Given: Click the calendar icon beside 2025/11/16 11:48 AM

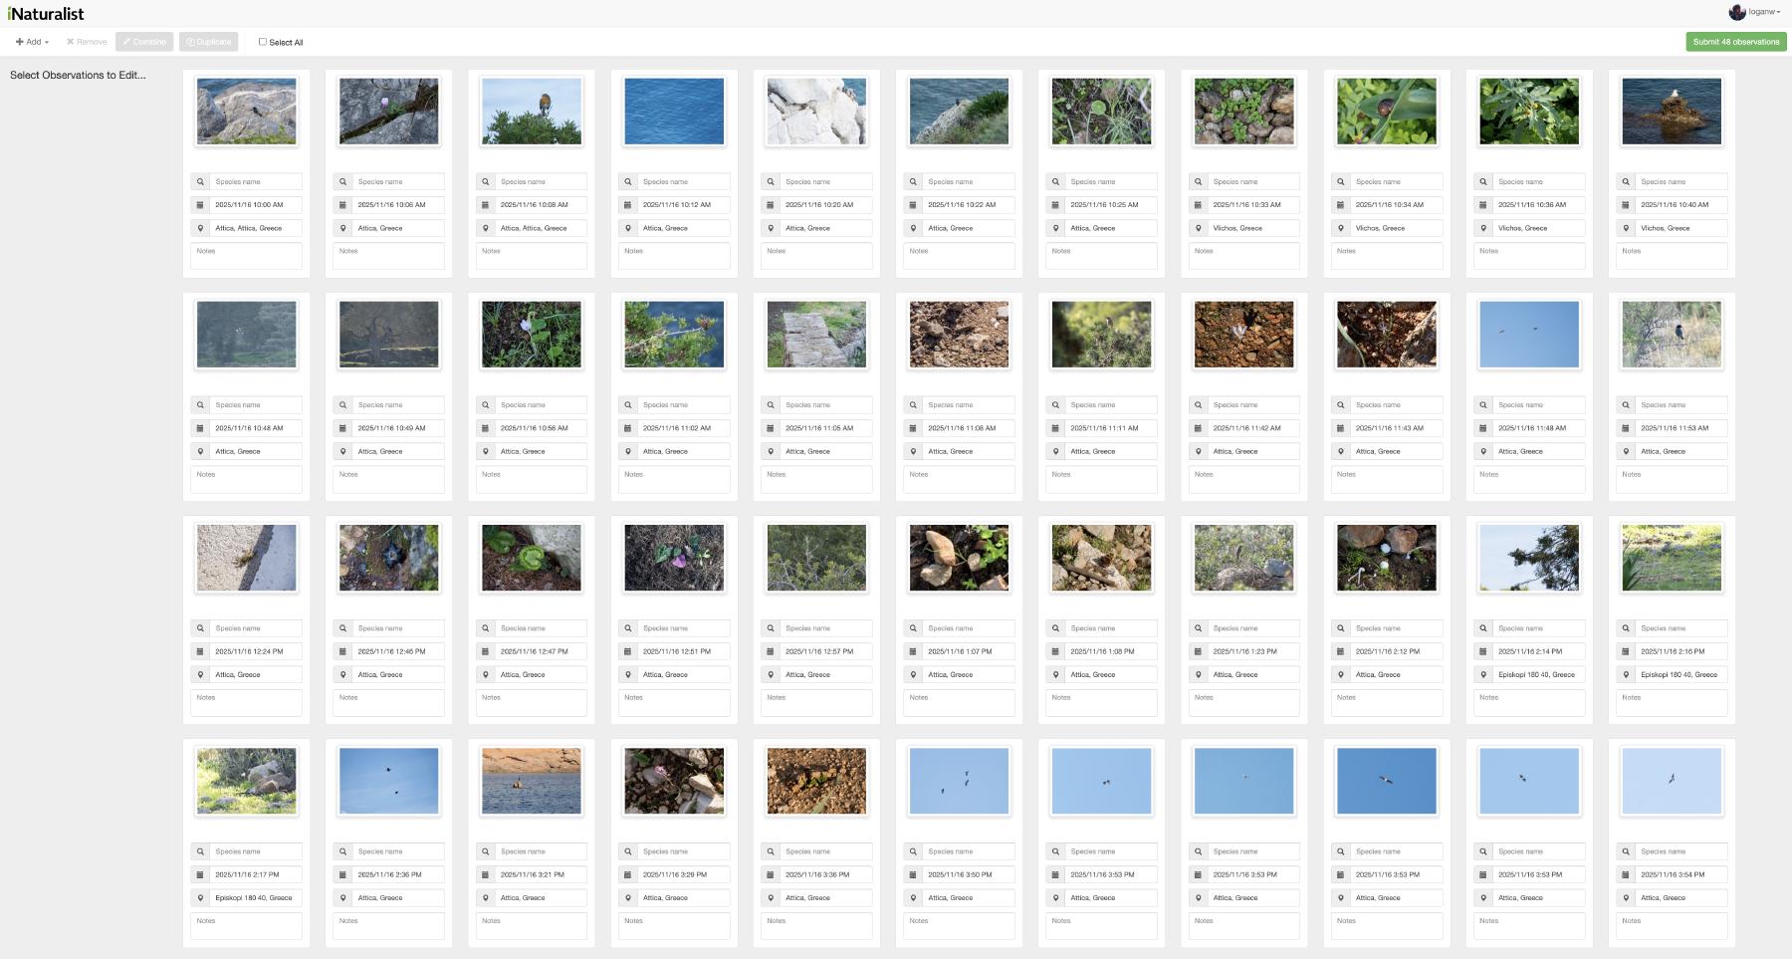Looking at the screenshot, I should pyautogui.click(x=1482, y=428).
